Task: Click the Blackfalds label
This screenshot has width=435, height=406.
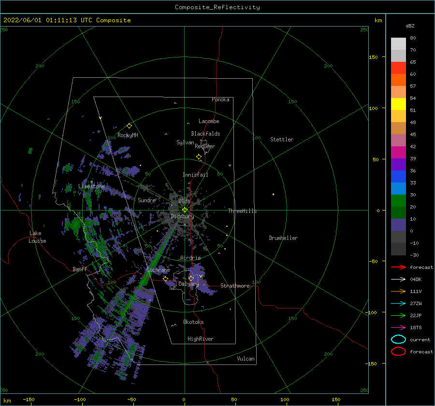Action: 205,134
